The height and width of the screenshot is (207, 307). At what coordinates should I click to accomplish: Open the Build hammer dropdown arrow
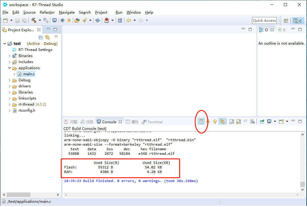pyautogui.click(x=40, y=20)
